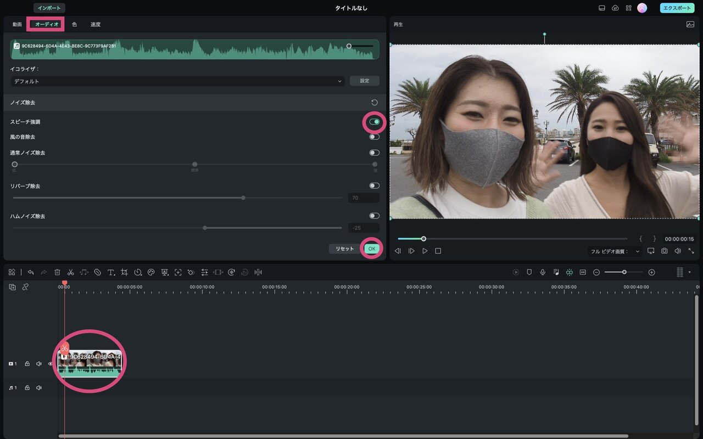
Task: Select the Text (T) tool
Action: [111, 272]
